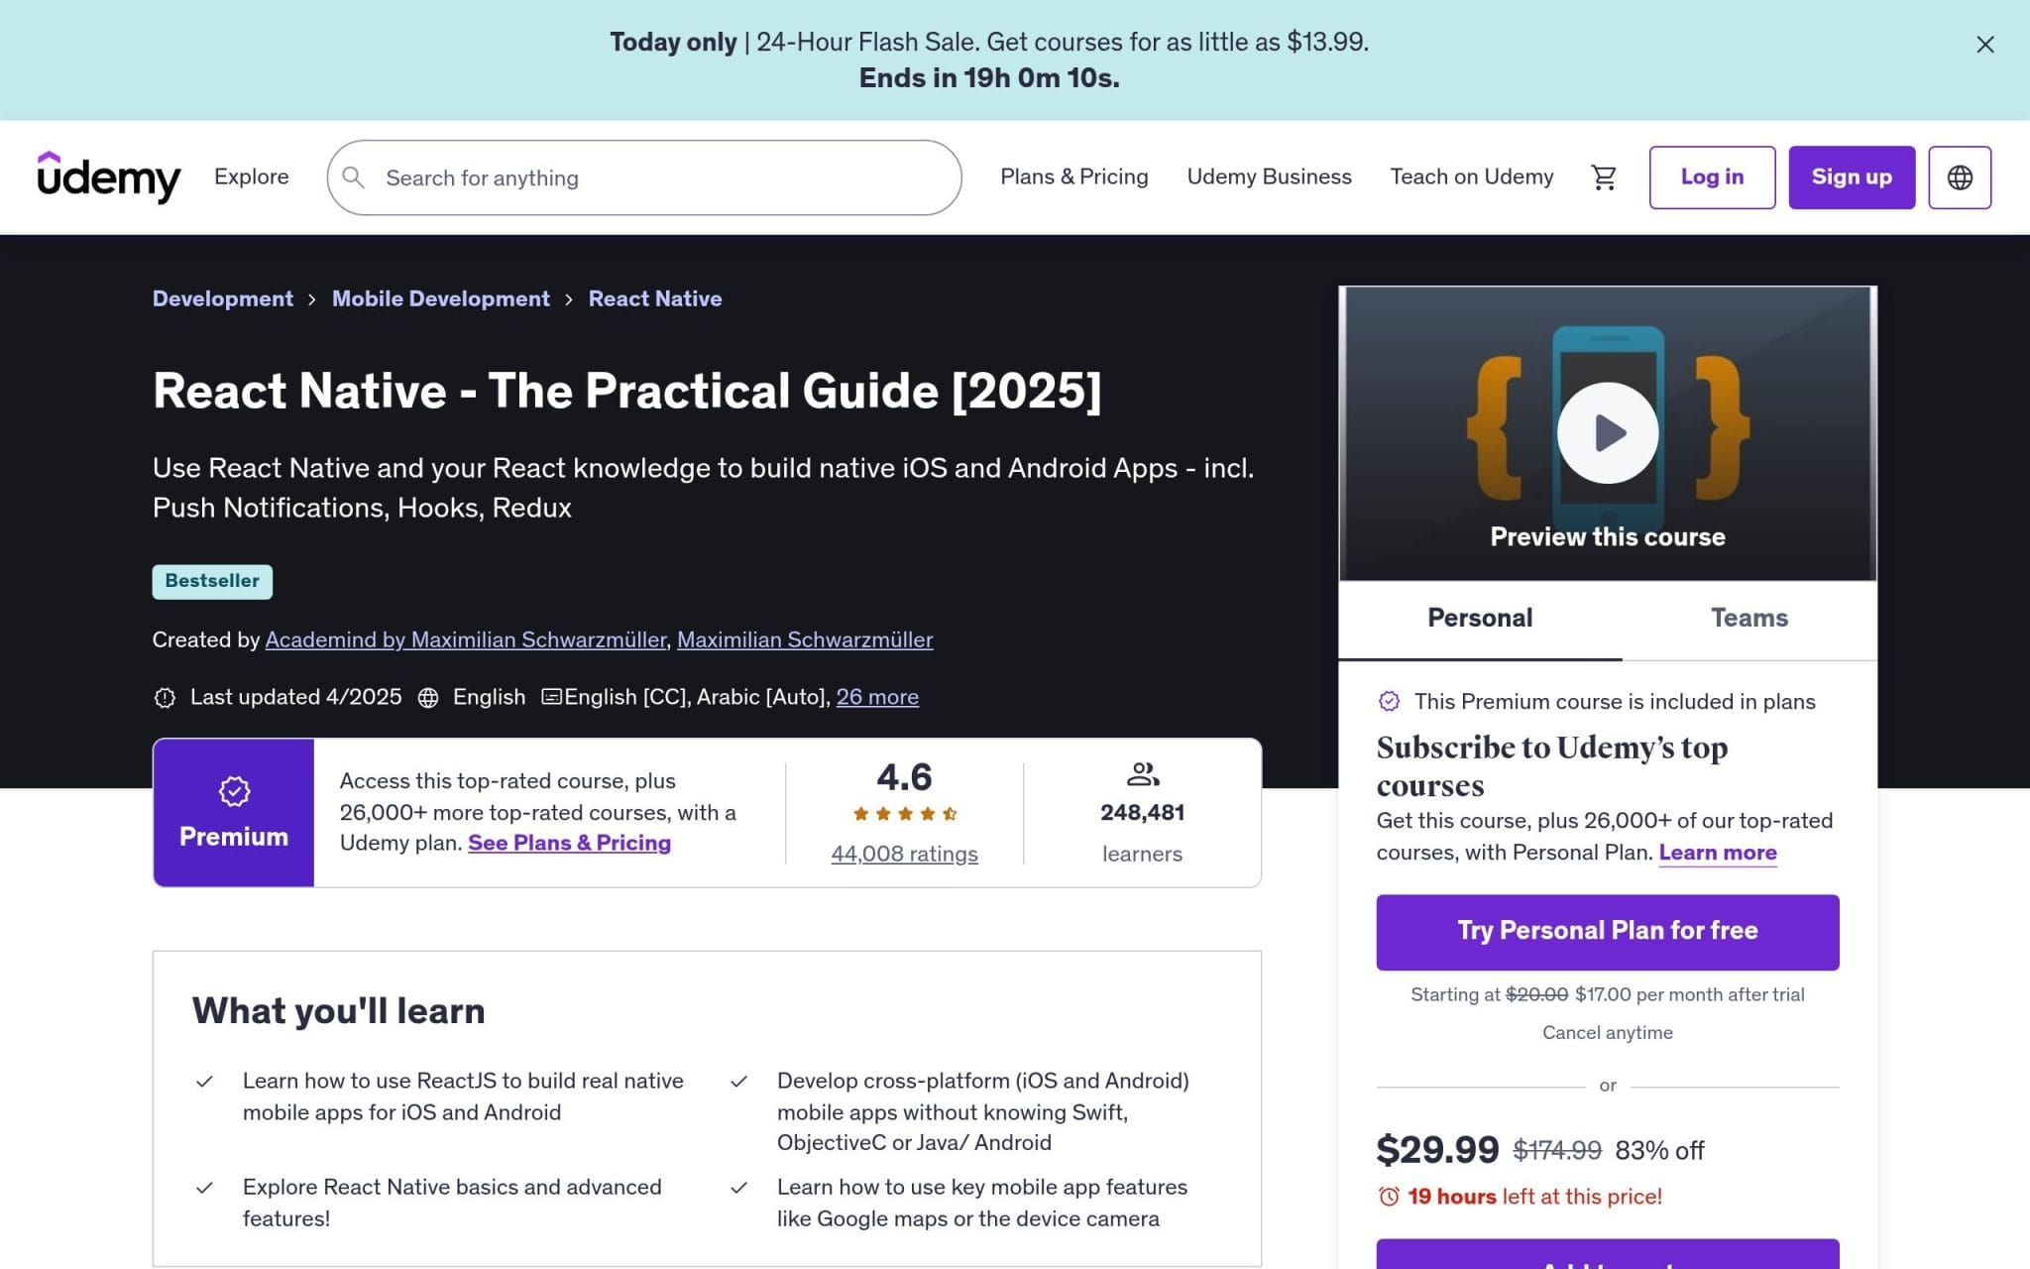Click the alarm clock icon by 19 hours
Screen dimensions: 2030x1269
point(1389,1197)
